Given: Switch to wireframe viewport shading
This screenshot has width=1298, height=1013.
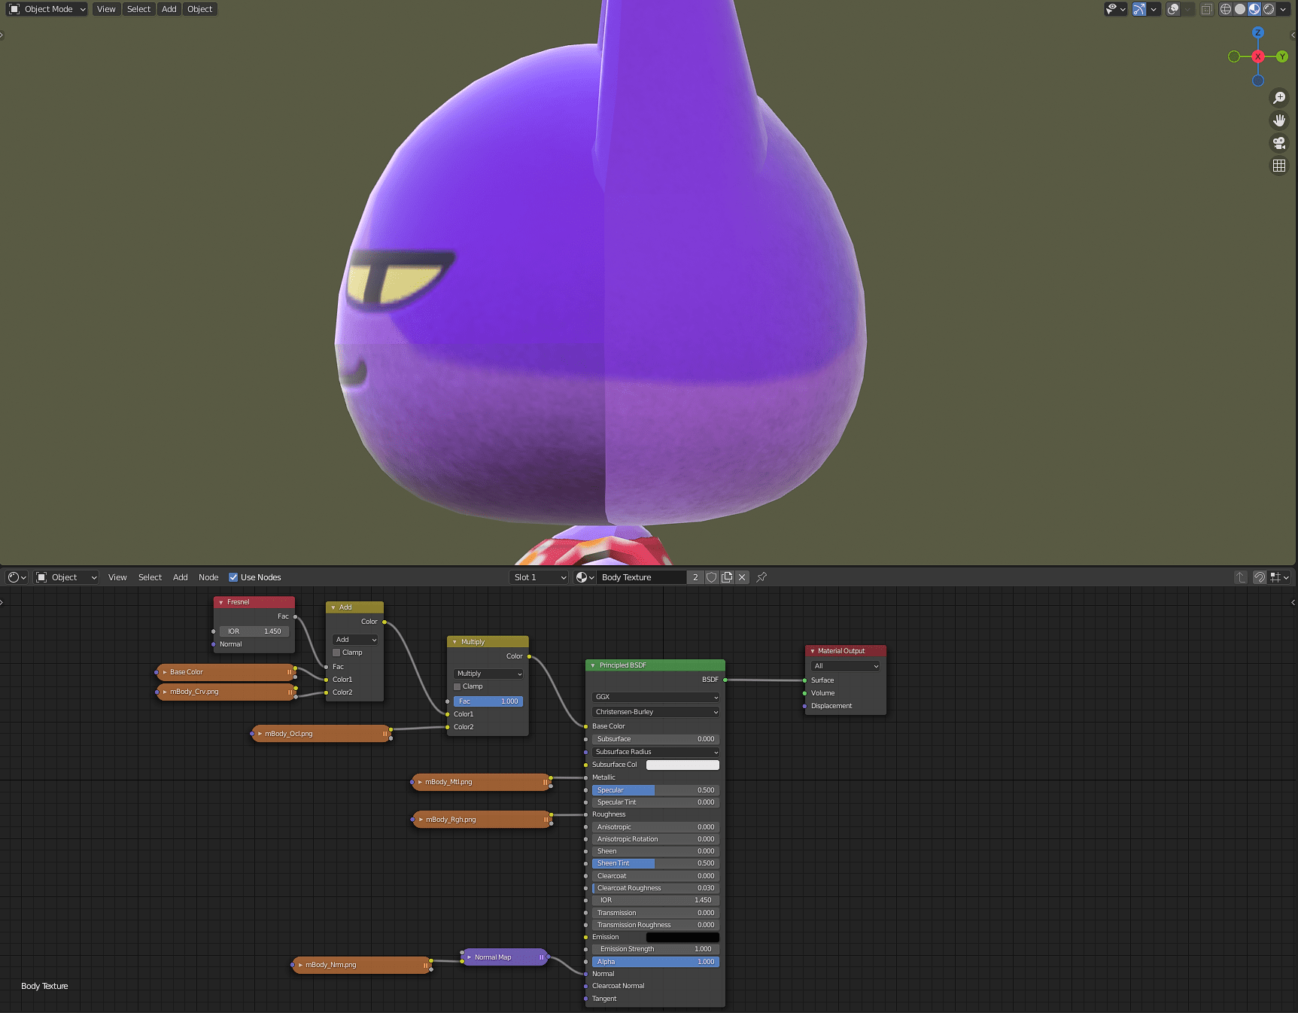Looking at the screenshot, I should pos(1226,9).
